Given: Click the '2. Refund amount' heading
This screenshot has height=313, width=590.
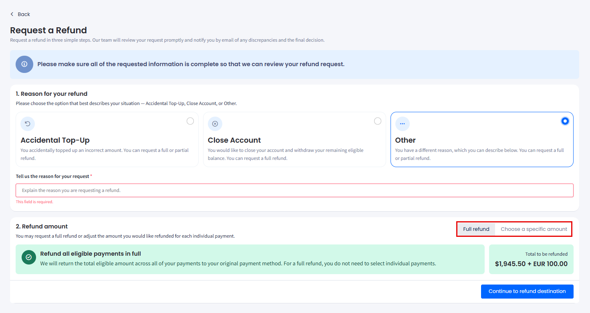Looking at the screenshot, I should point(42,226).
